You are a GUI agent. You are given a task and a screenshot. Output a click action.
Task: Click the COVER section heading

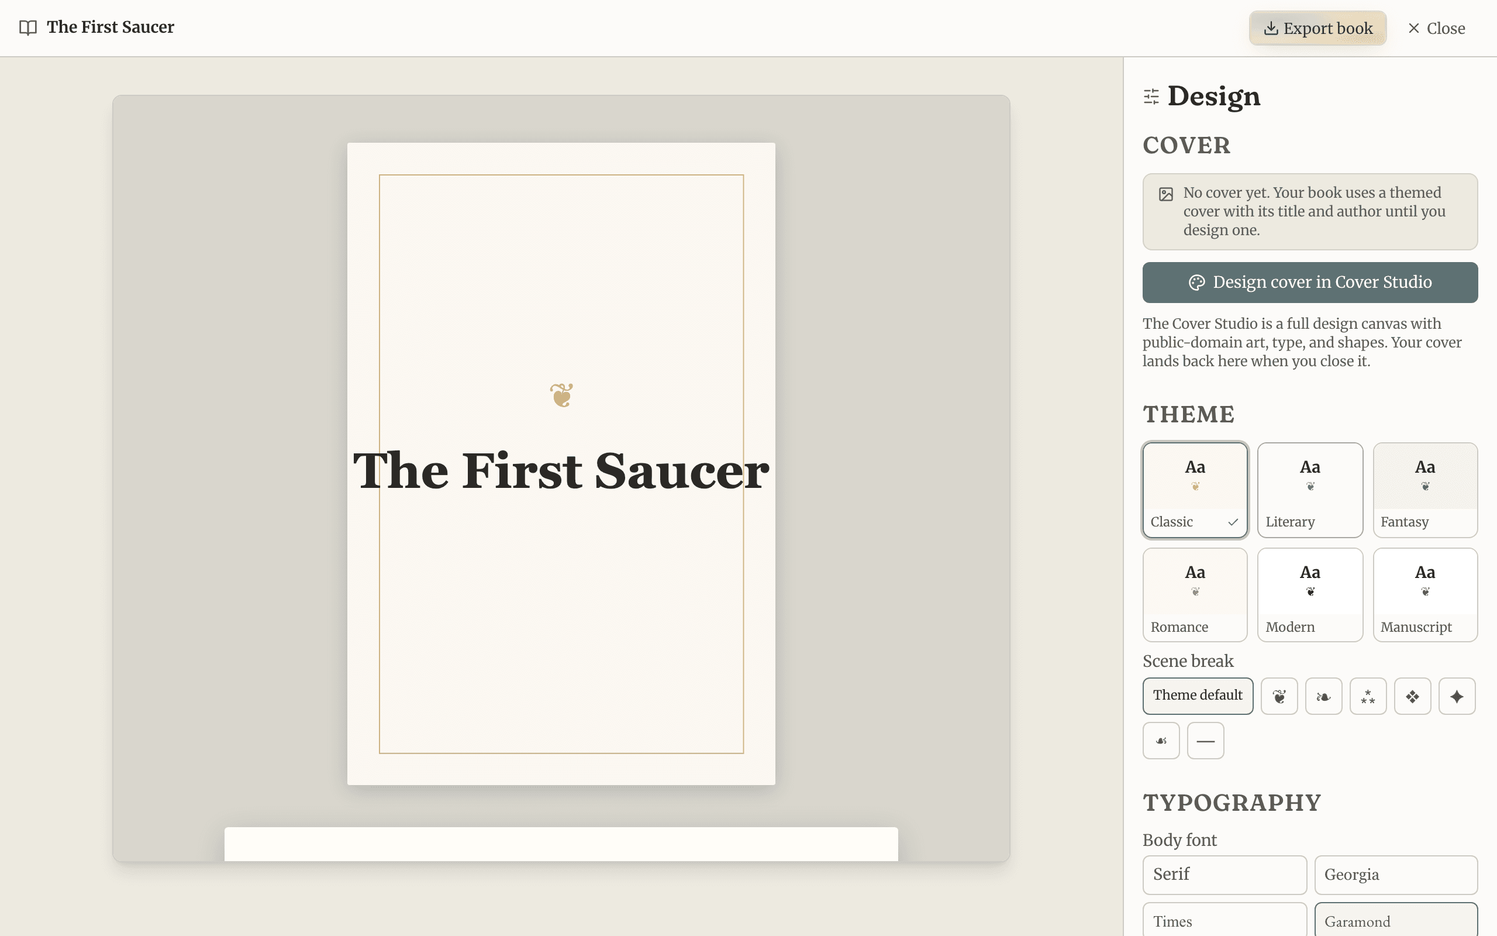pos(1186,146)
